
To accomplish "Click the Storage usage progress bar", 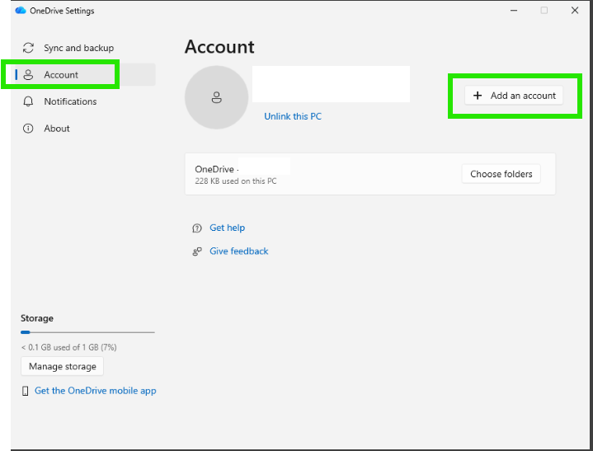I will click(87, 332).
